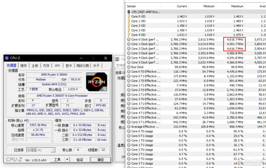Click the 6 x 512 KBytes L2 cache value
Image resolution: width=266 pixels, height=168 pixels.
82,135
